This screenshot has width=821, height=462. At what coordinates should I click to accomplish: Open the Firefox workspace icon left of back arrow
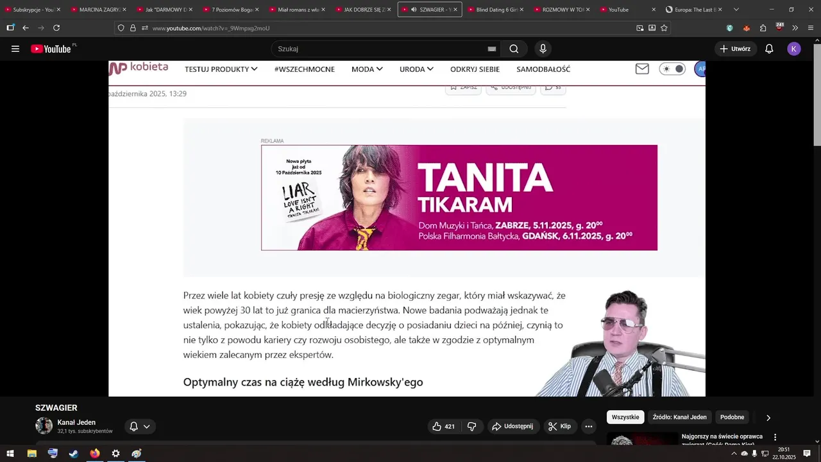pyautogui.click(x=10, y=28)
